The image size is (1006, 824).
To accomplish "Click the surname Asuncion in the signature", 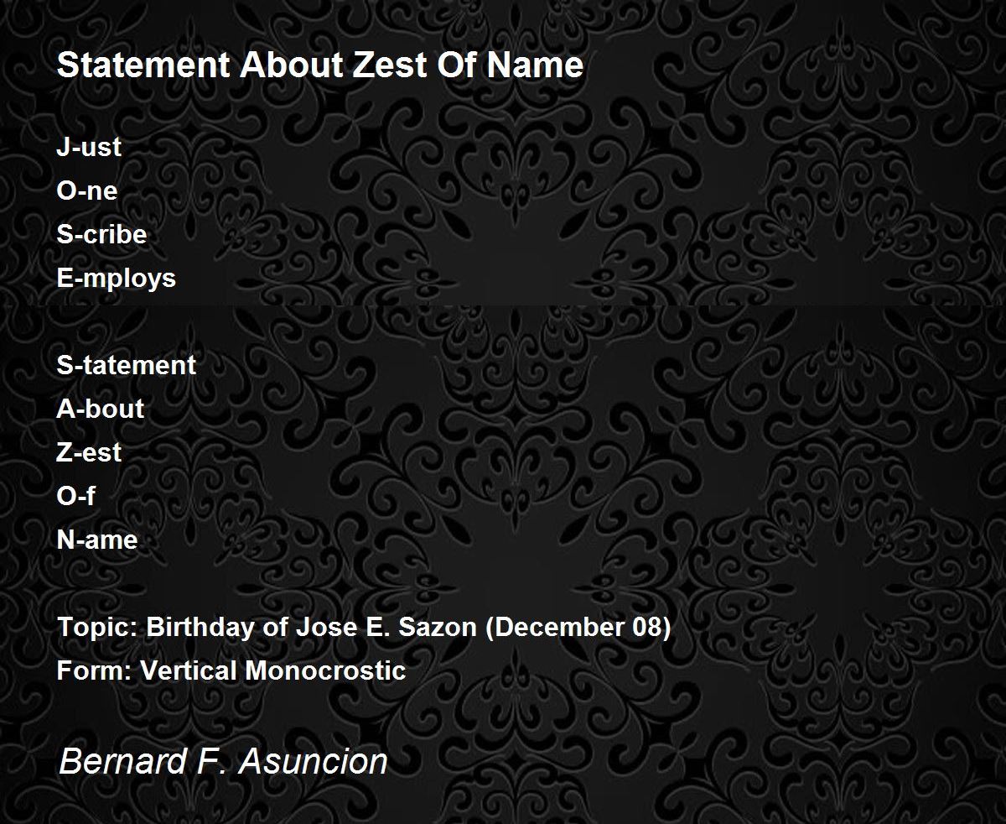I will (314, 762).
